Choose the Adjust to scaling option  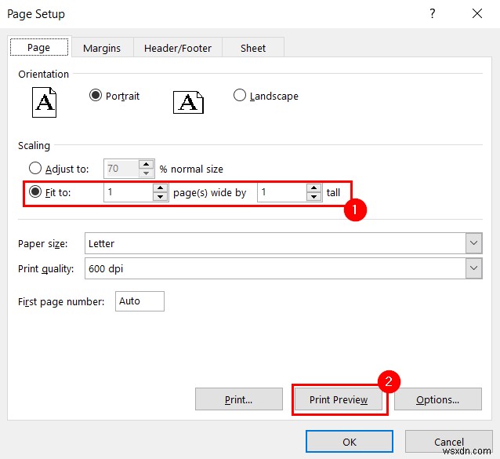[x=35, y=168]
